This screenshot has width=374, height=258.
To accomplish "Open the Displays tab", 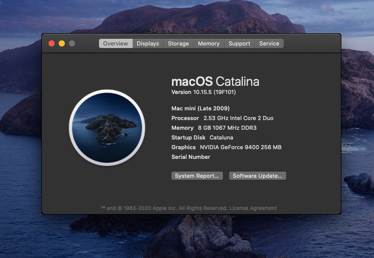I will pyautogui.click(x=148, y=43).
